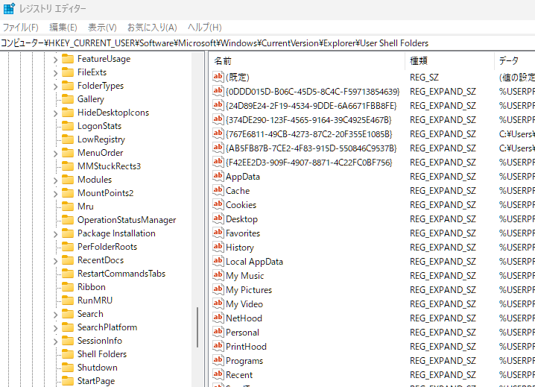Screen dimensions: 535x387
Task: Click the folder icon for Shell Folders key
Action: (68, 354)
